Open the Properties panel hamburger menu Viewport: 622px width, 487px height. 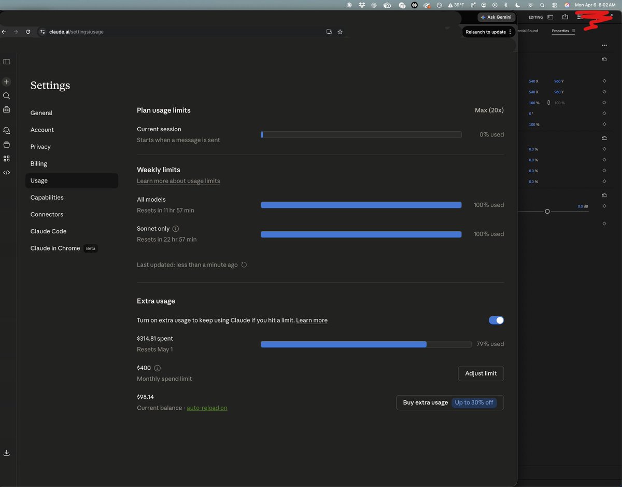coord(573,31)
